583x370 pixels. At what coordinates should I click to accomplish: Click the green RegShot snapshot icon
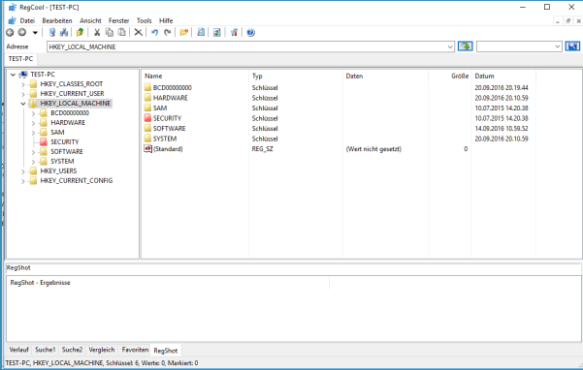pos(216,33)
